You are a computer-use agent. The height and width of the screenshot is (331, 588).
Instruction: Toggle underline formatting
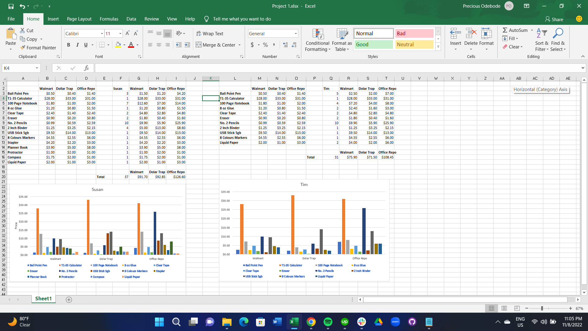tap(85, 45)
